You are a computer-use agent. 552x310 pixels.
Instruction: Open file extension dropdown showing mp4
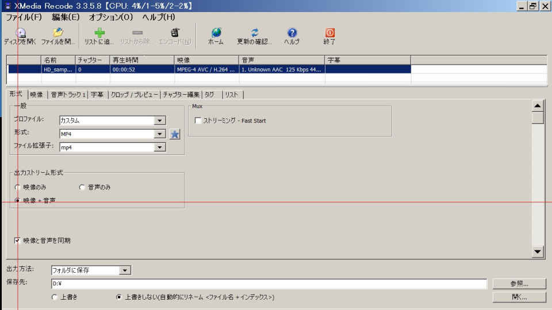point(159,148)
